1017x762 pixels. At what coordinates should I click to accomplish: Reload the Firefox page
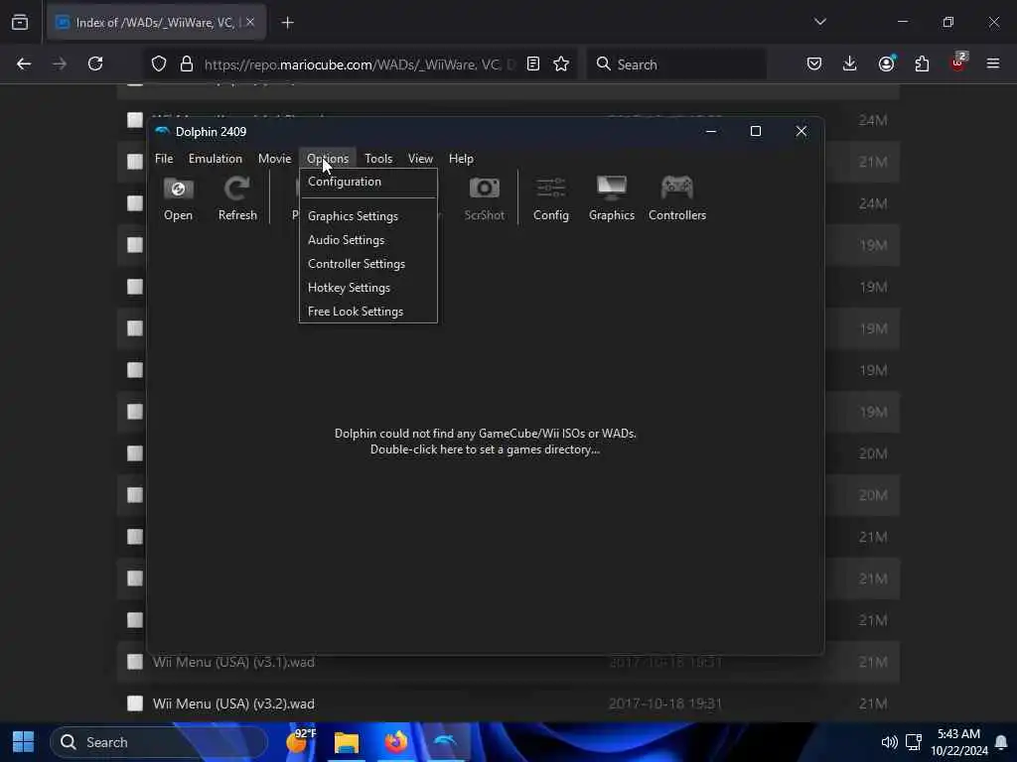point(95,63)
